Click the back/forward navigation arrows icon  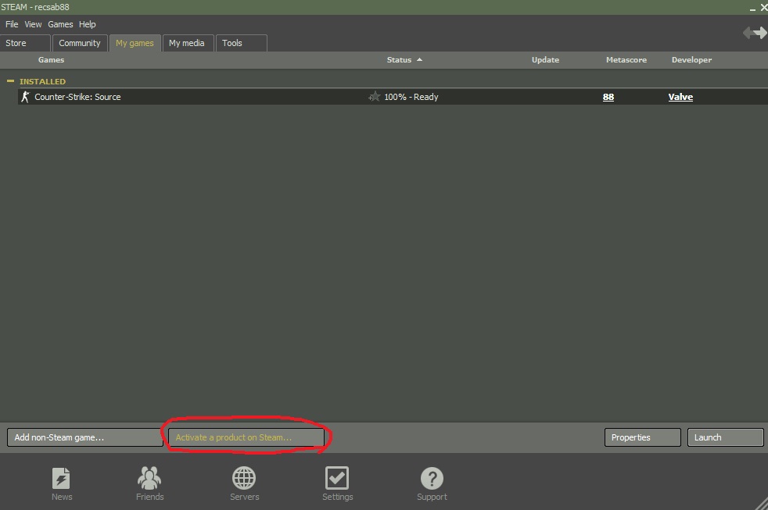coord(755,33)
